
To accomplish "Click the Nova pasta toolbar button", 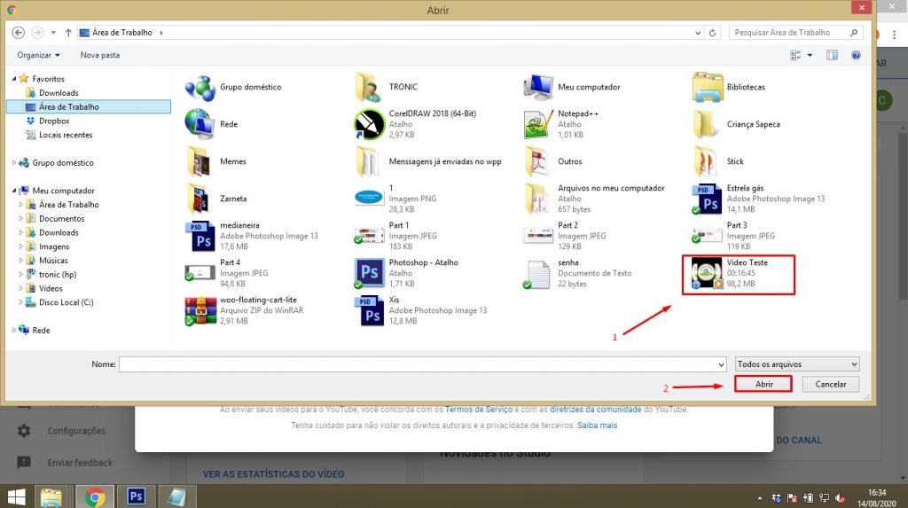I will [x=99, y=55].
